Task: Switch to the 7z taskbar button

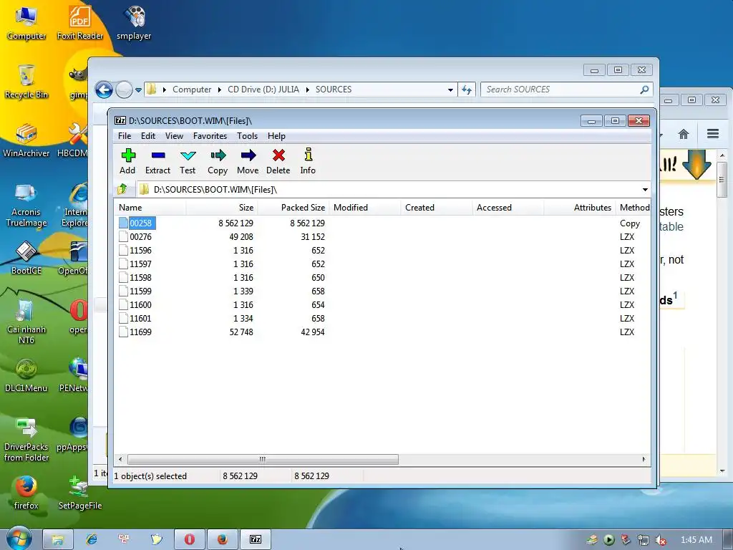Action: tap(256, 539)
